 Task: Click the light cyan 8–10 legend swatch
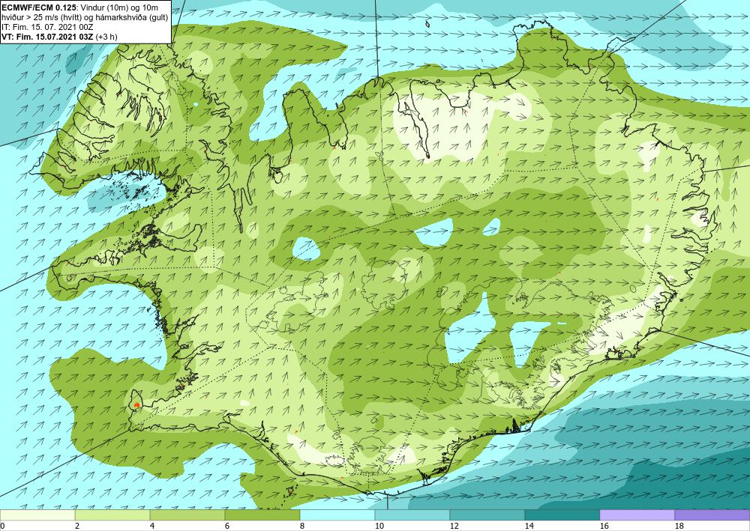pos(337,515)
